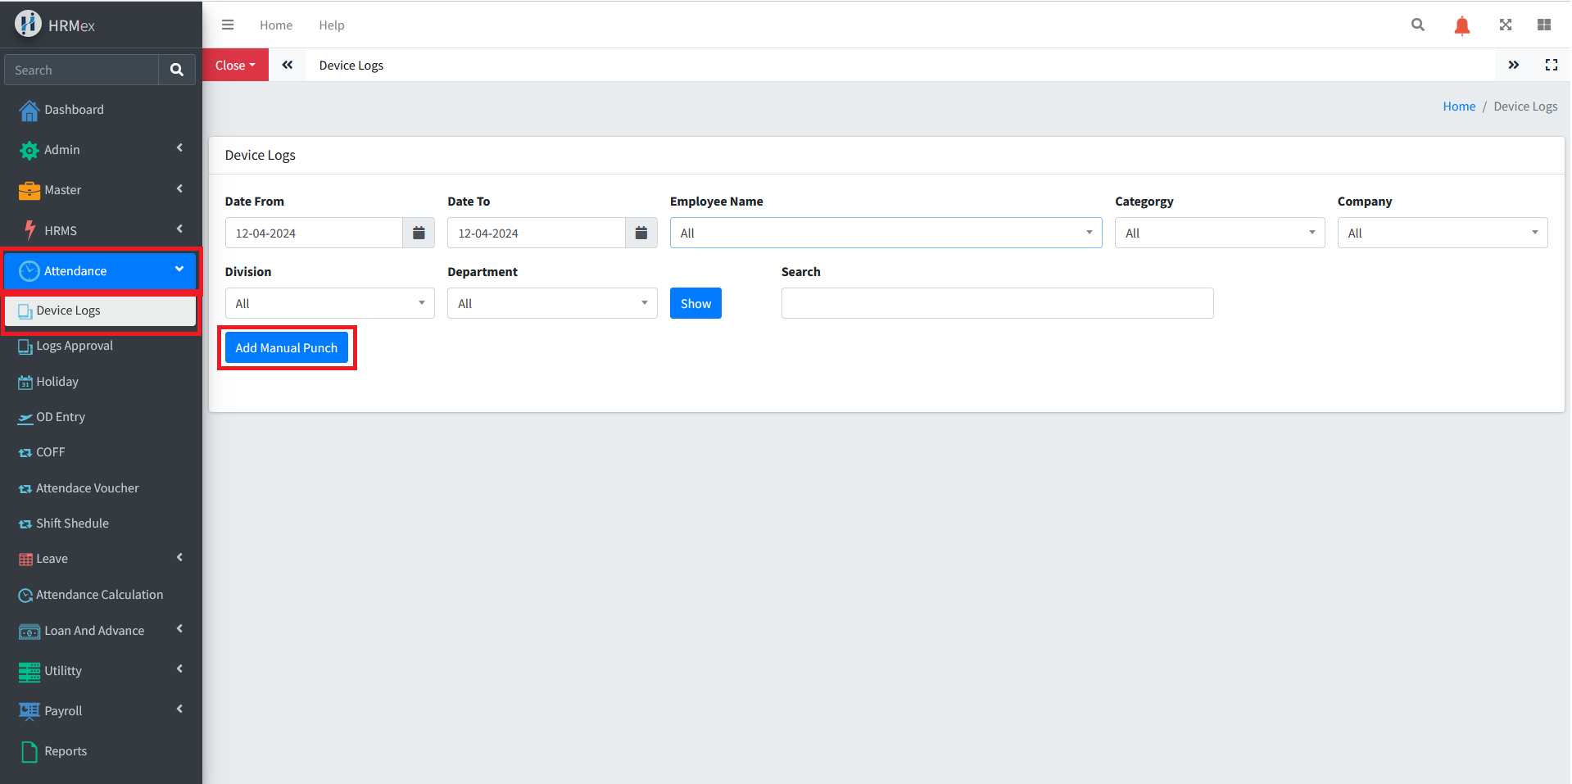Click the notification bell icon
1572x784 pixels.
pyautogui.click(x=1461, y=25)
